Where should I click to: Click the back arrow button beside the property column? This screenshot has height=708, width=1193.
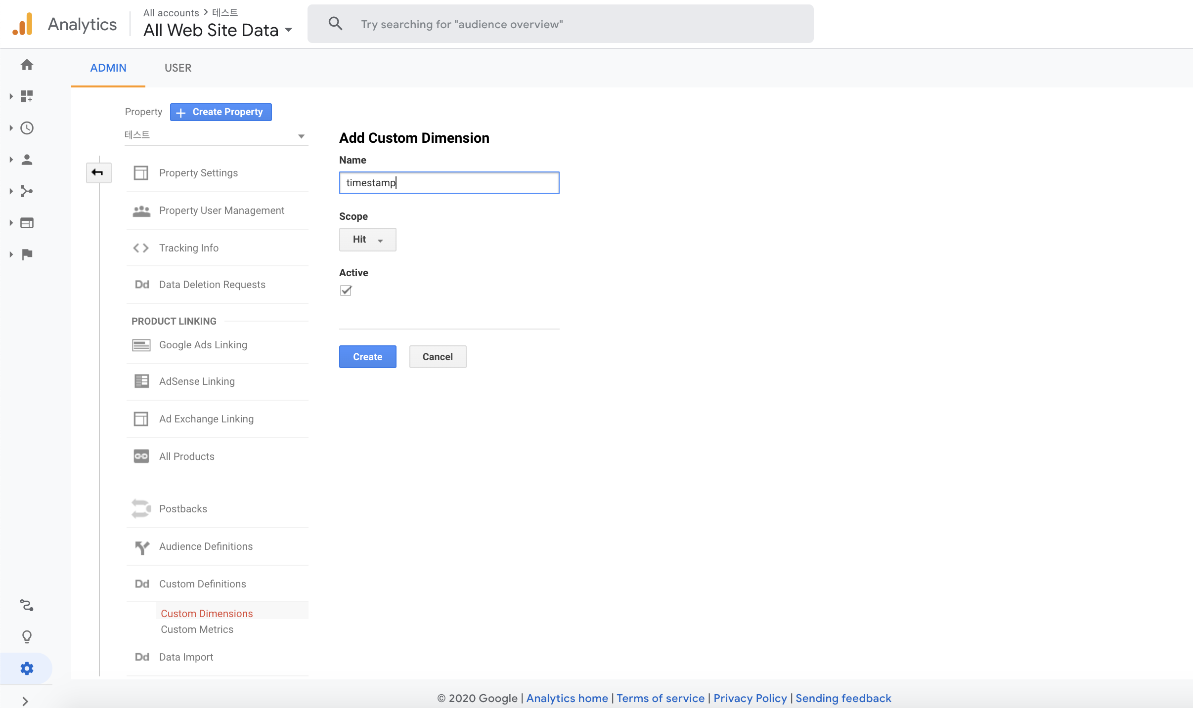[x=98, y=172]
